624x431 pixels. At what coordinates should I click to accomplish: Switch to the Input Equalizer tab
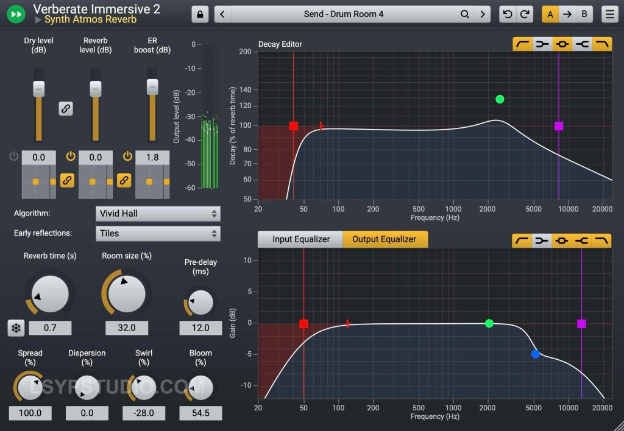[x=299, y=239]
